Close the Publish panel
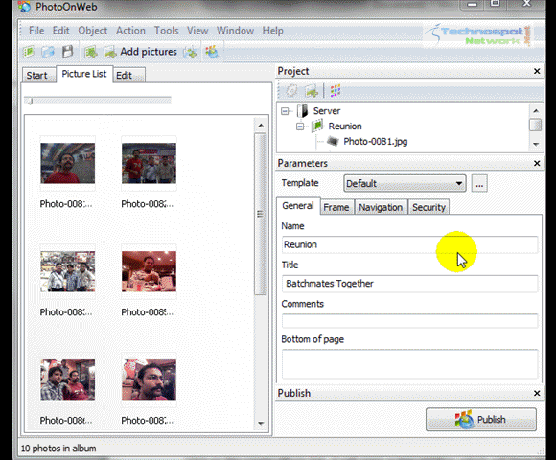The image size is (556, 460). click(x=537, y=393)
